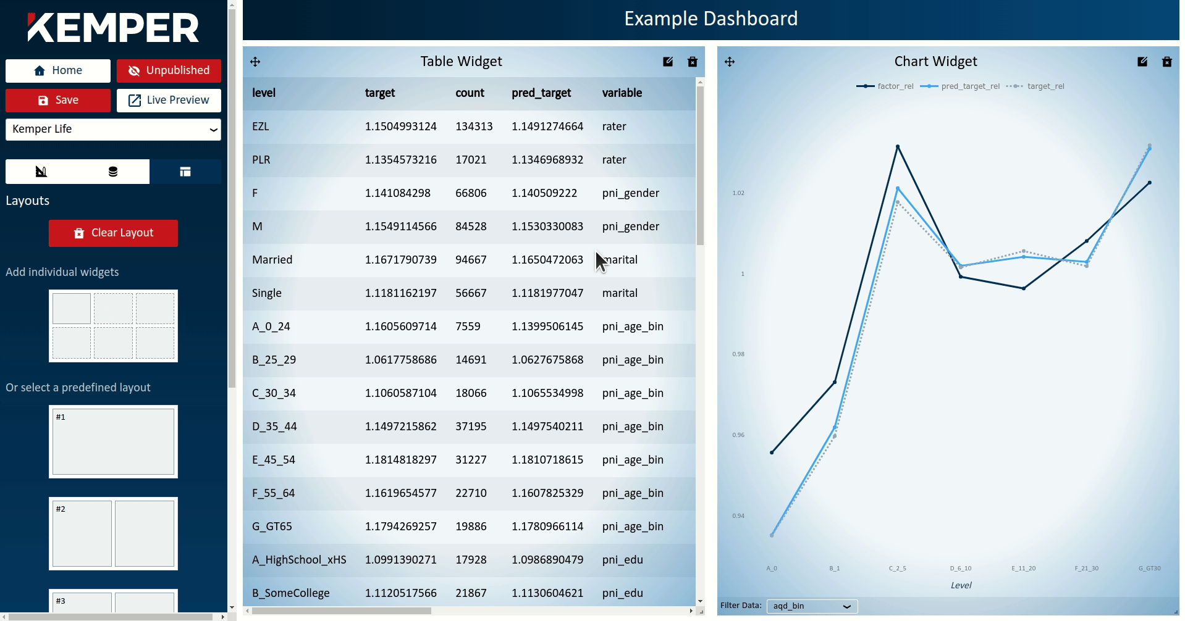Open the data sources tab (database icon)

coord(113,172)
